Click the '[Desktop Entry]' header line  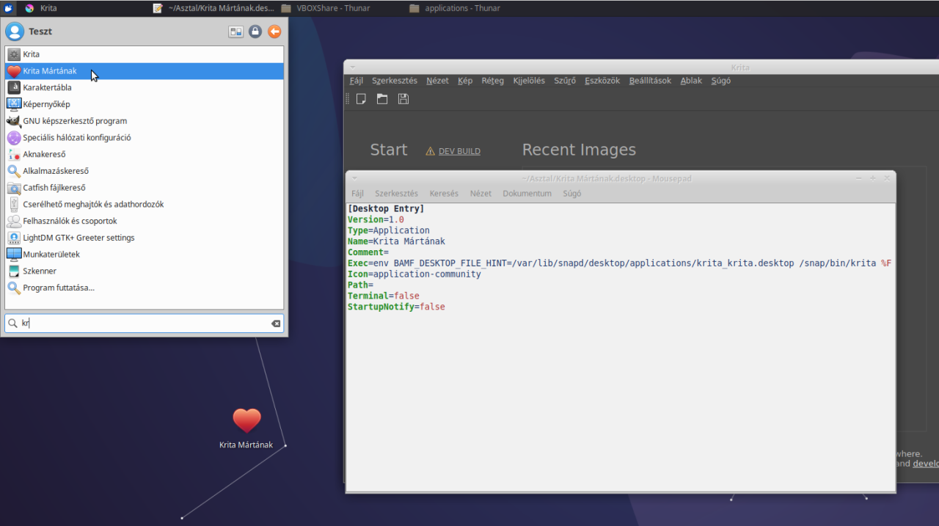[386, 209]
